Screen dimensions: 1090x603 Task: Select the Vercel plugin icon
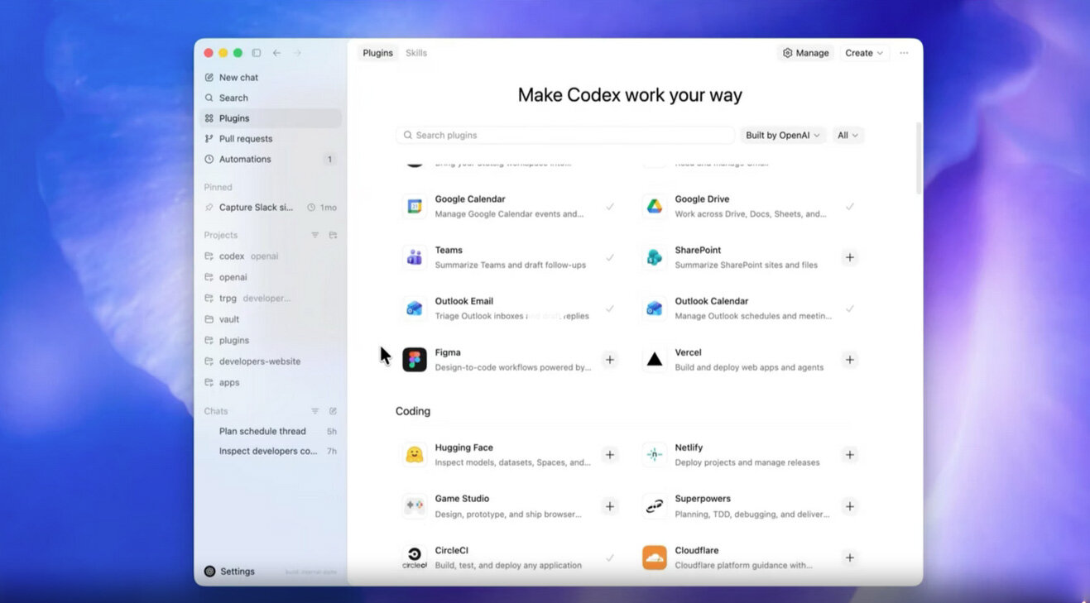pos(655,360)
